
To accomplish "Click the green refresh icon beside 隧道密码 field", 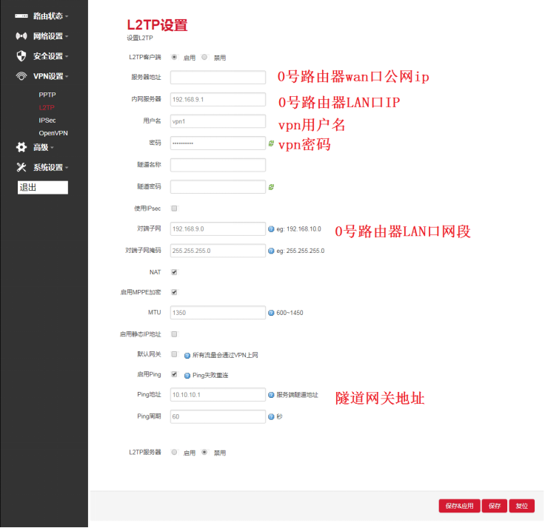I will pyautogui.click(x=271, y=187).
